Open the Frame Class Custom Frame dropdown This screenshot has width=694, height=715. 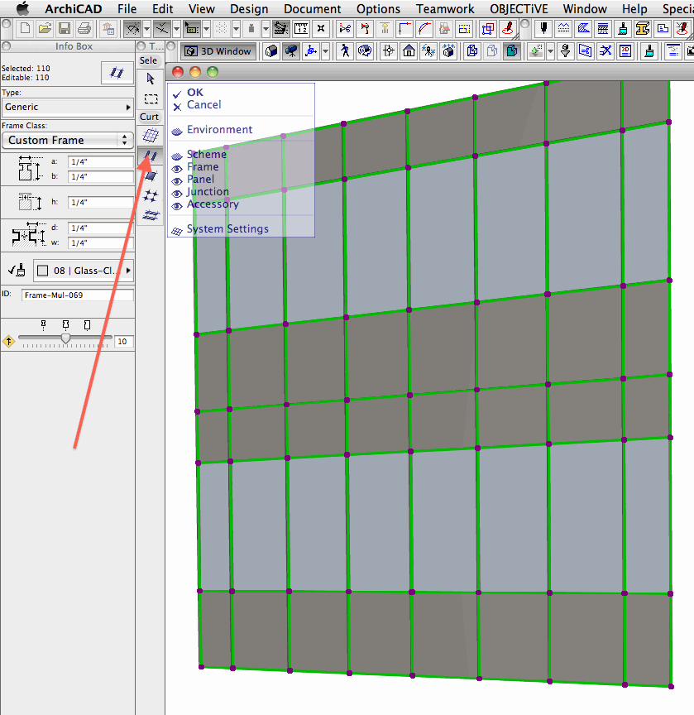[68, 140]
